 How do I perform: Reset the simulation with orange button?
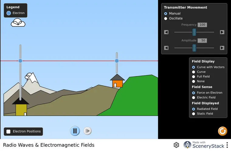222,131
